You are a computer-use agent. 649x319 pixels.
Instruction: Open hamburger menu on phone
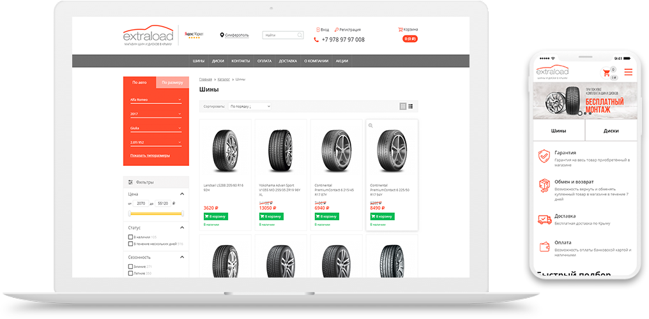(629, 72)
